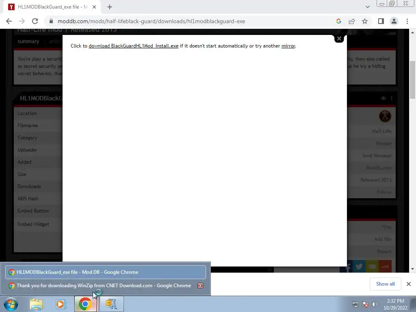Try another mirror link
416x312 pixels.
[x=288, y=46]
